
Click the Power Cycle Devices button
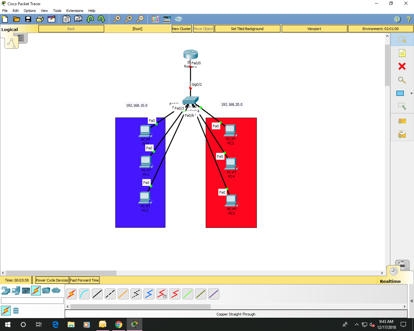[52, 280]
